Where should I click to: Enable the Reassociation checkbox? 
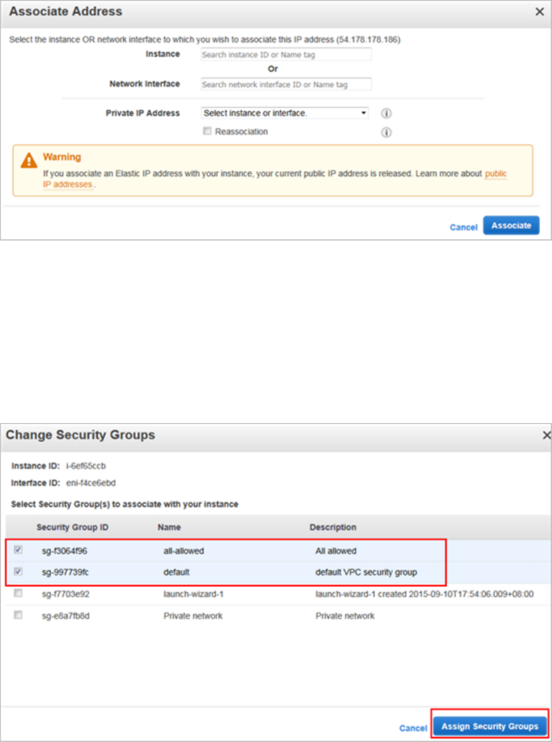click(207, 131)
